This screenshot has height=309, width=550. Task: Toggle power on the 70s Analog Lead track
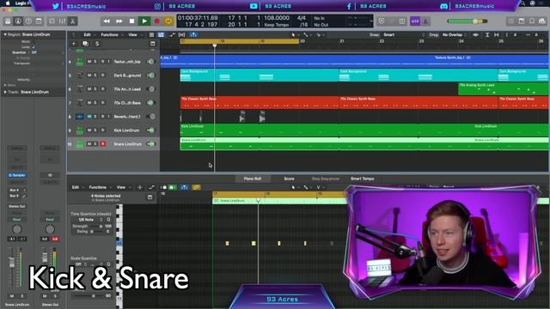coord(151,89)
